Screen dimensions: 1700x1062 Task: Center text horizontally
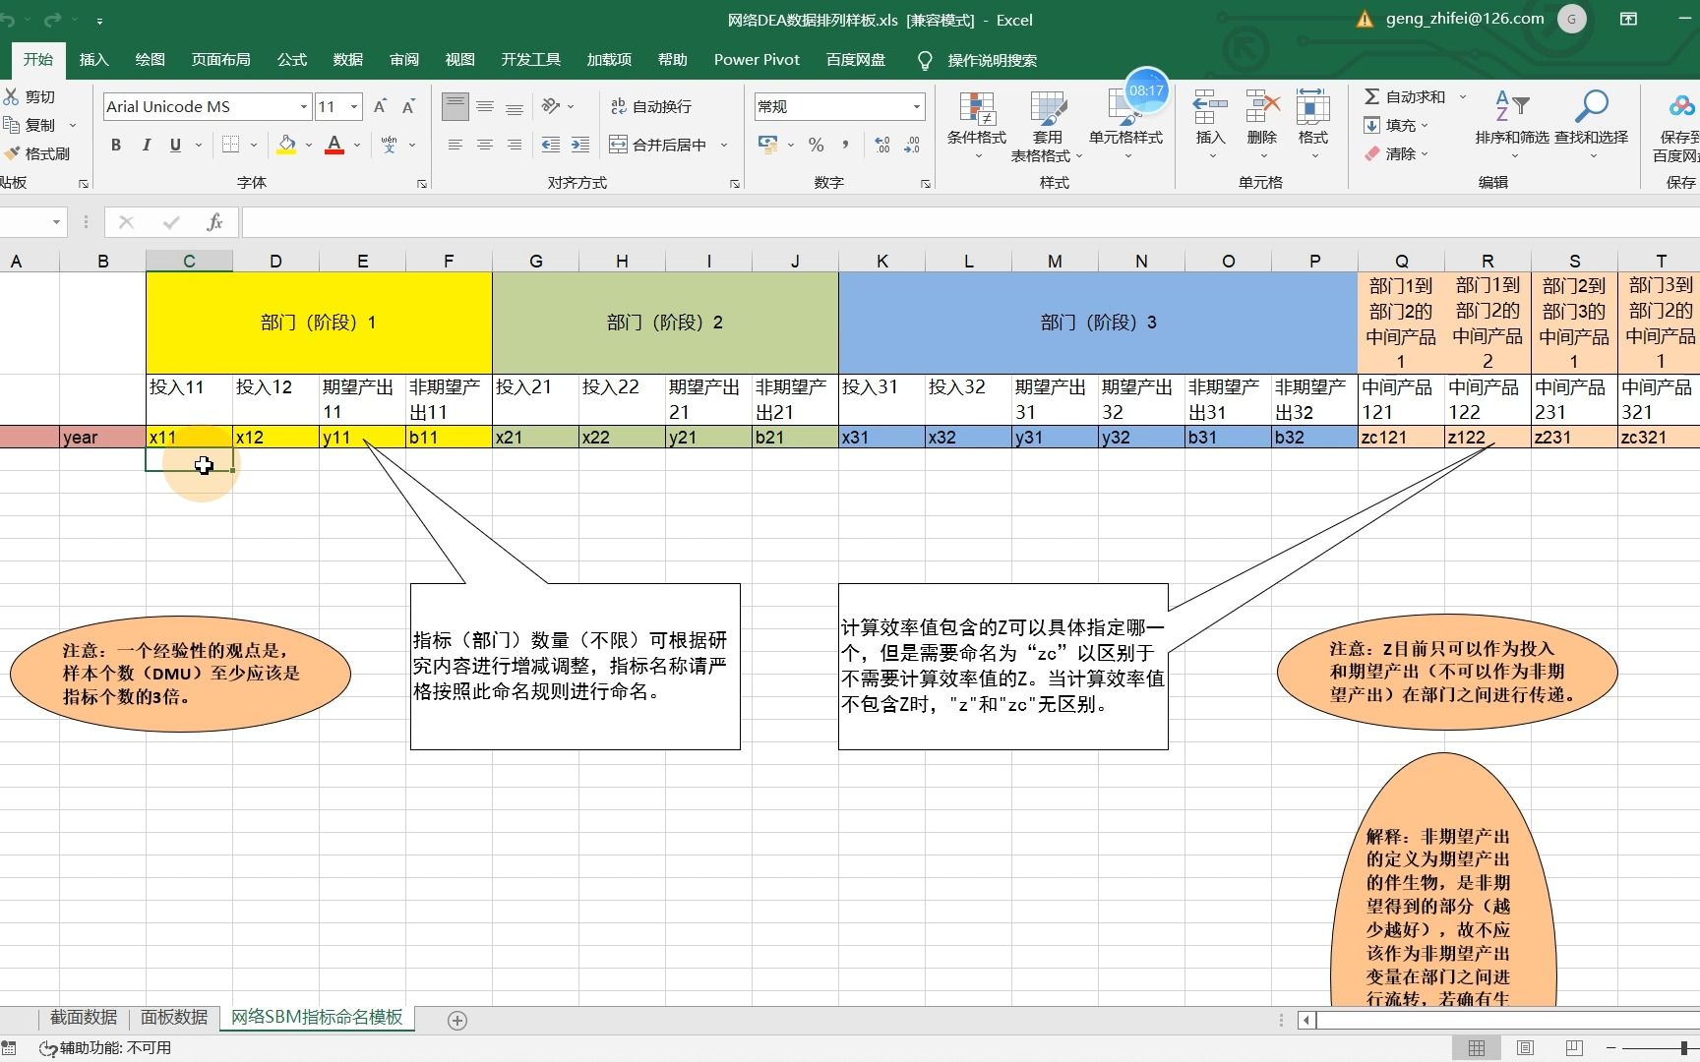[x=485, y=145]
